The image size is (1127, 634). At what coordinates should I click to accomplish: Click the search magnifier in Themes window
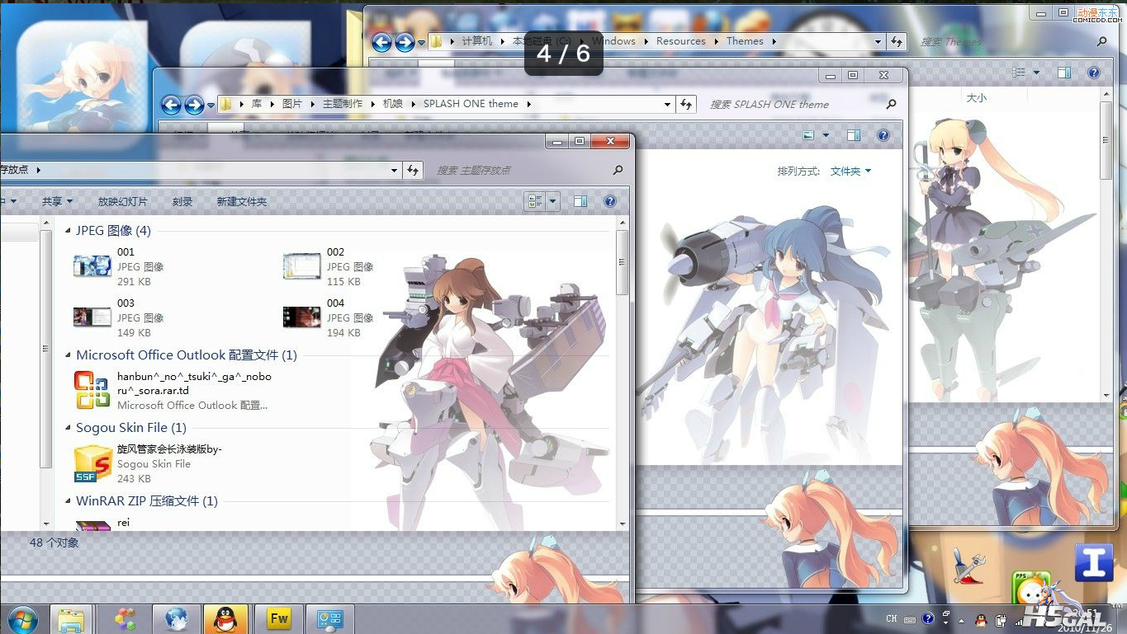pyautogui.click(x=1102, y=41)
